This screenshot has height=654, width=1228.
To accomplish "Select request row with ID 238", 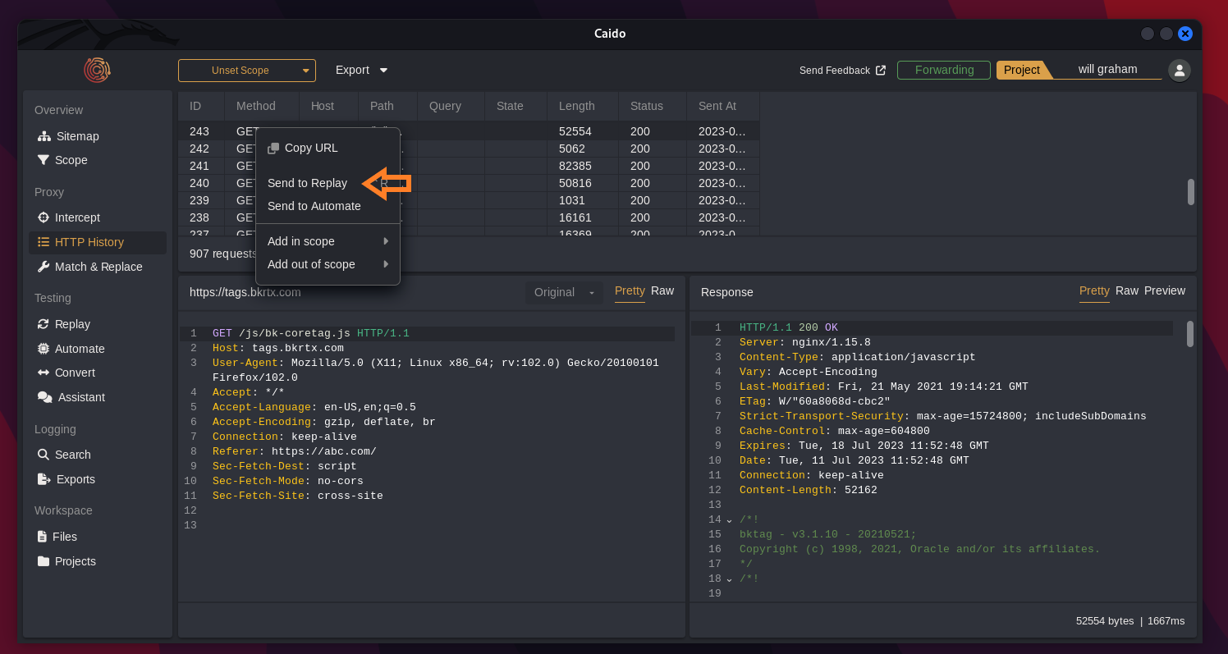I will pos(469,217).
